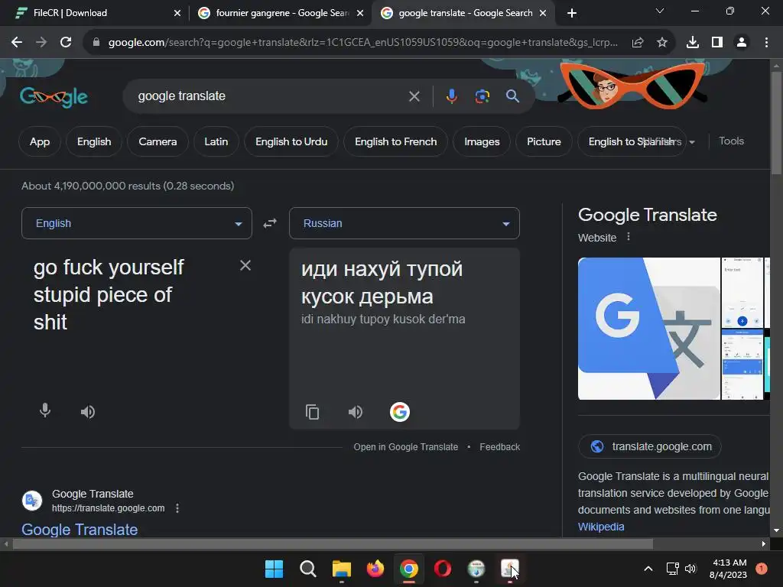Click the Google doodle logo
This screenshot has width=783, height=587.
click(x=54, y=97)
